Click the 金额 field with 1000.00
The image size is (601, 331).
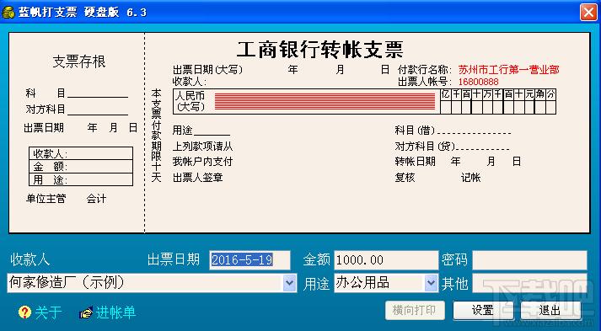(386, 260)
